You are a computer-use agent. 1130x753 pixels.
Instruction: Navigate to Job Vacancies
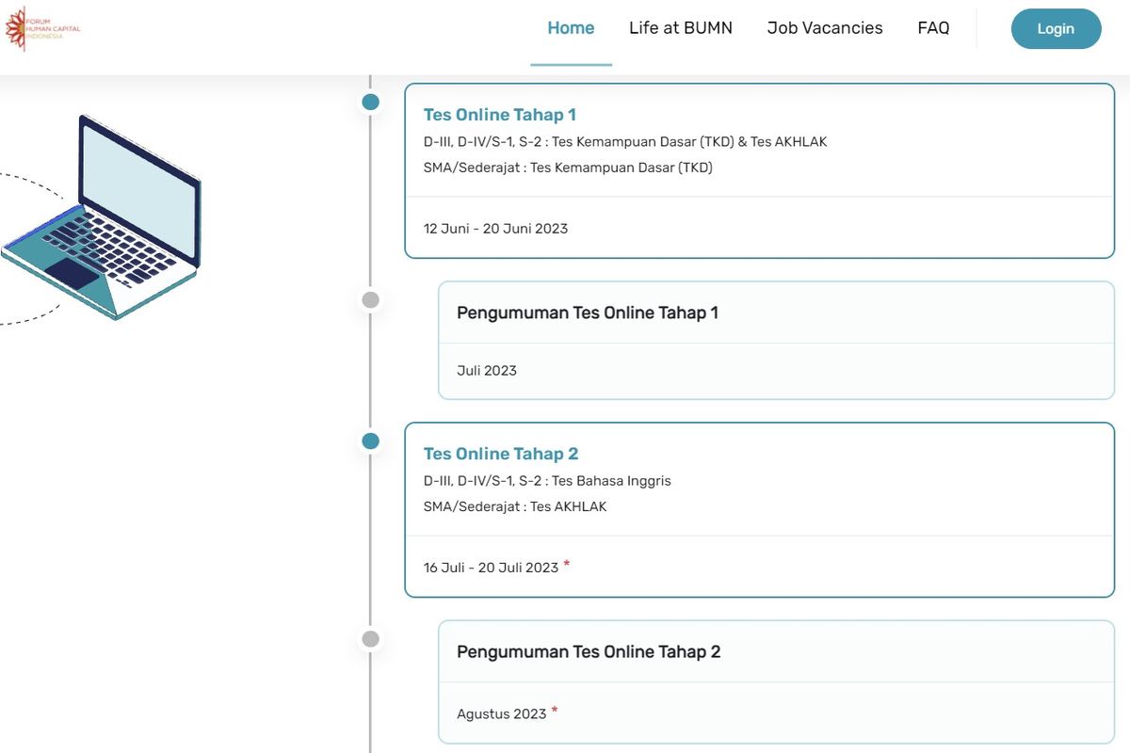pyautogui.click(x=825, y=28)
